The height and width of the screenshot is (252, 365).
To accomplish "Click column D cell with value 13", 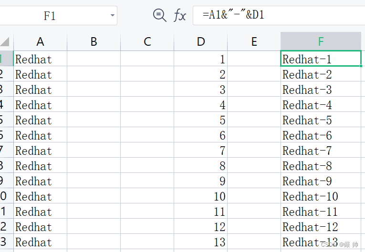I will [x=201, y=242].
